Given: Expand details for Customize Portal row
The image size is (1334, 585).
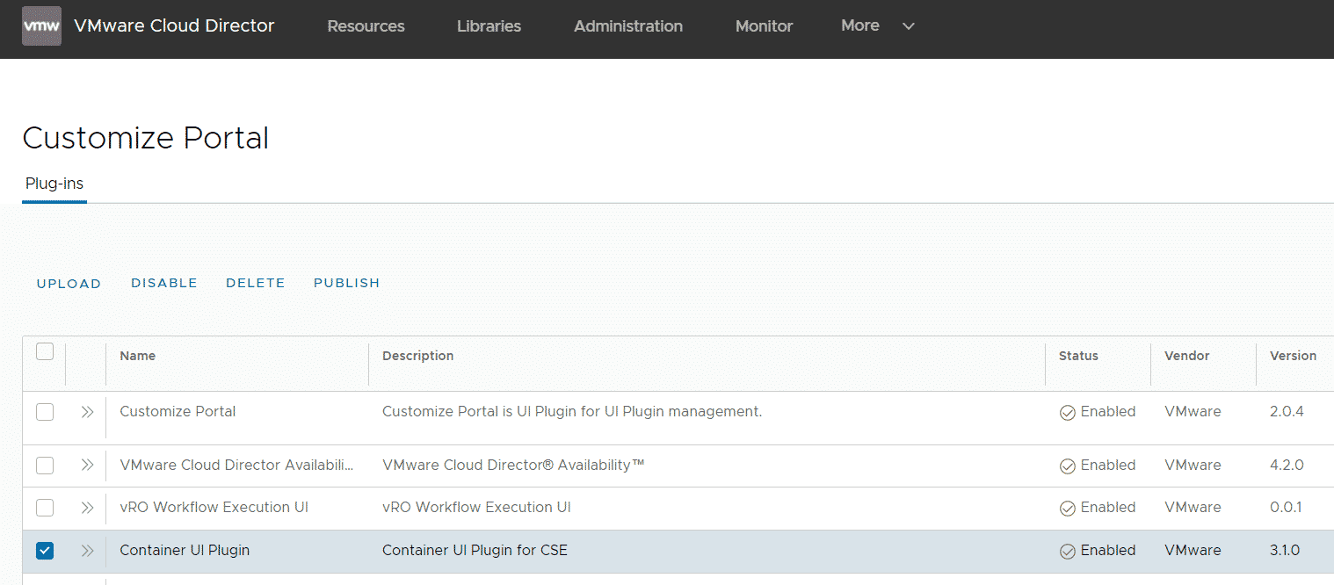Looking at the screenshot, I should pyautogui.click(x=87, y=412).
